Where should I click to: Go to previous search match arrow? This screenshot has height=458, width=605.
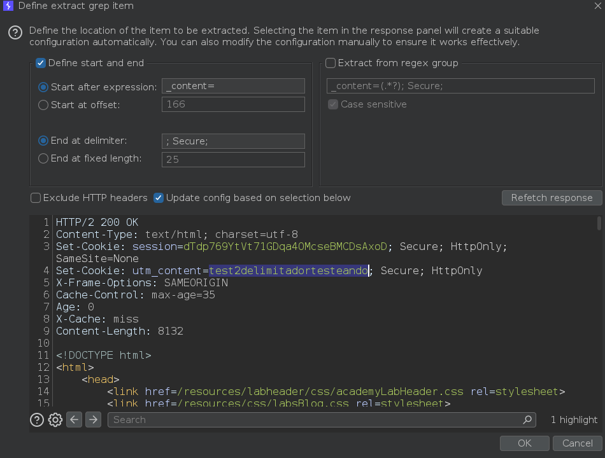pyautogui.click(x=75, y=420)
